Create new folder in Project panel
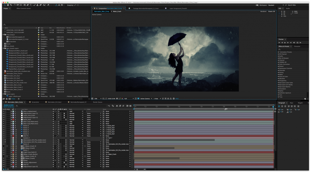 point(7,99)
